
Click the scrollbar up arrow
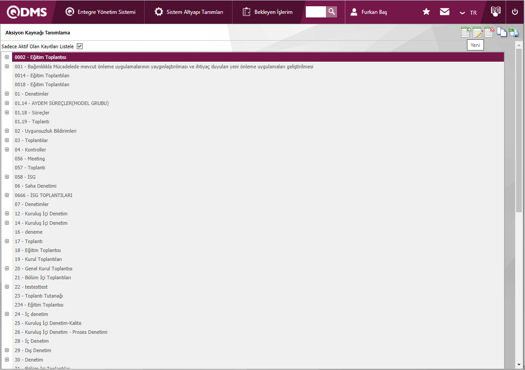pyautogui.click(x=519, y=45)
